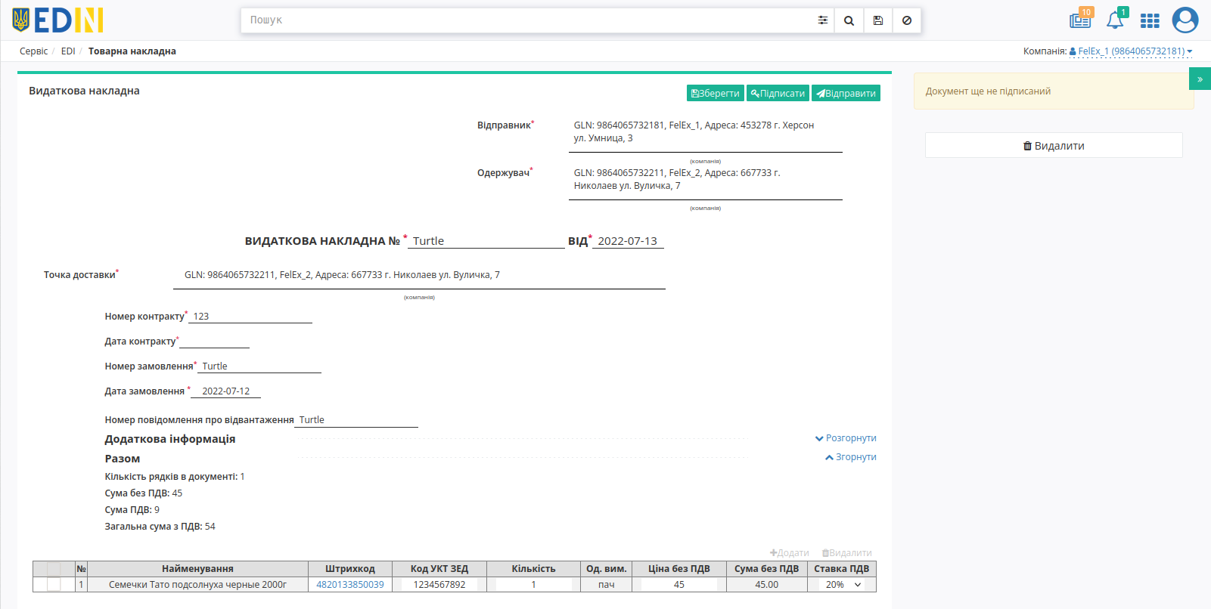Open the news icon with badge 10

[x=1081, y=19]
